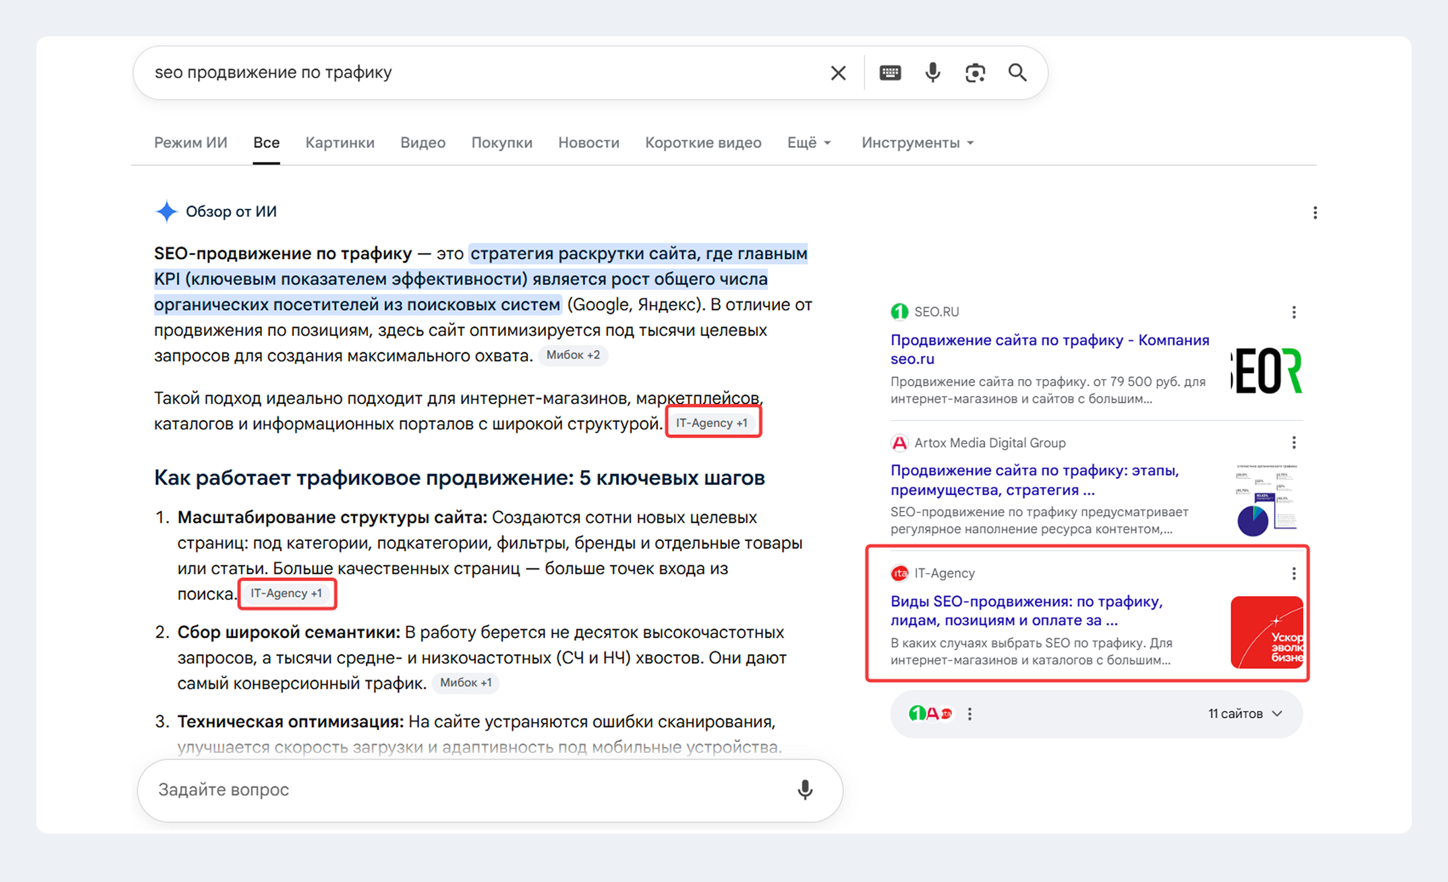The height and width of the screenshot is (882, 1448).
Task: Tap microphone in the 'Задайте вопрос' field
Action: pyautogui.click(x=805, y=790)
